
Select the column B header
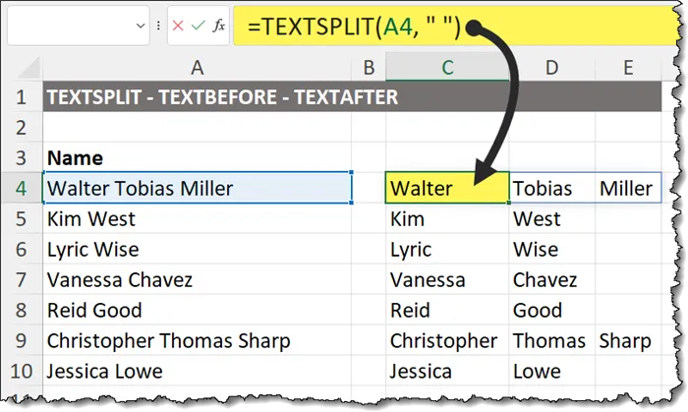[x=369, y=67]
